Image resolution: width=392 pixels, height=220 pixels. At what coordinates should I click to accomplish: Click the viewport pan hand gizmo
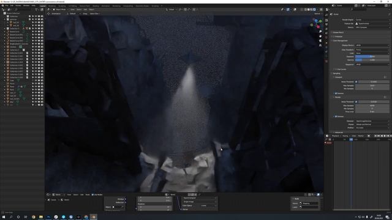pyautogui.click(x=320, y=37)
